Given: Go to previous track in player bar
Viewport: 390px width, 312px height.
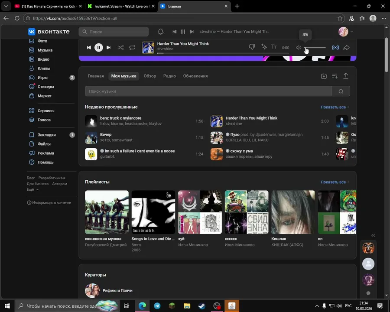Looking at the screenshot, I should click(89, 48).
